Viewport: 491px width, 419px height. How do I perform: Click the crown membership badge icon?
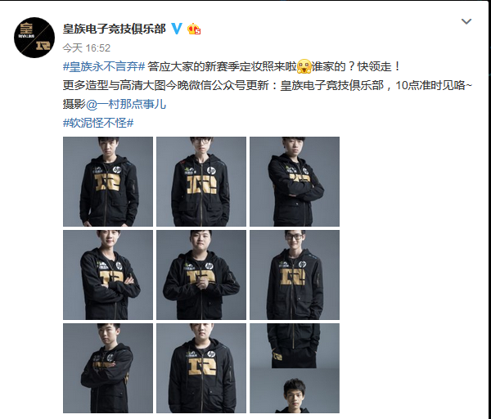click(194, 29)
